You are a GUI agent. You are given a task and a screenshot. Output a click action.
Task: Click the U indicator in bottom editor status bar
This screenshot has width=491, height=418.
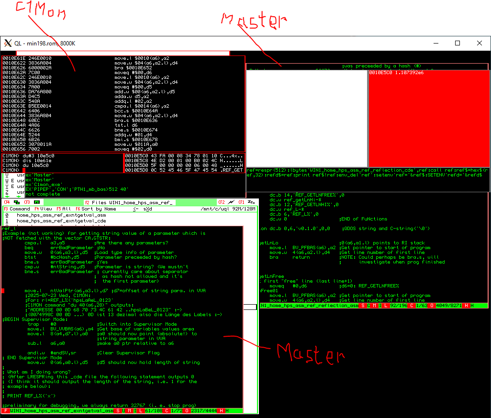123,411
